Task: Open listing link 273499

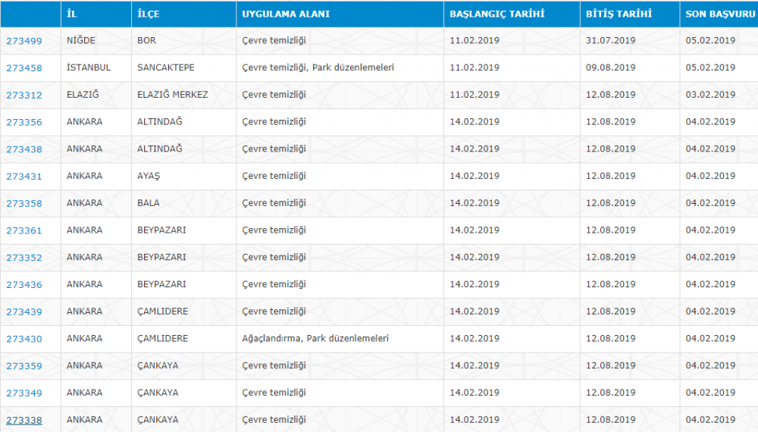Action: point(24,41)
